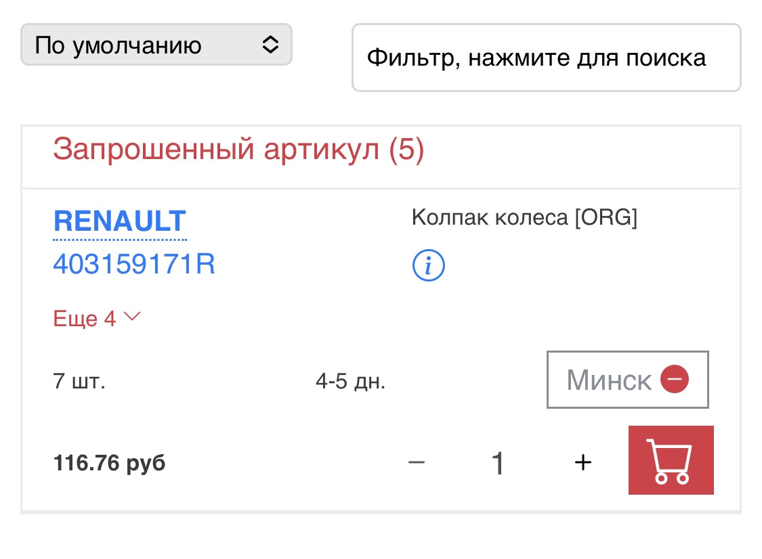Click the Минск warehouse box
762x559 pixels.
point(627,379)
